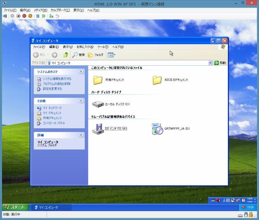The image size is (259, 220).
Task: Click the Up folder icon in Explorer toolbar
Action: (x=66, y=55)
